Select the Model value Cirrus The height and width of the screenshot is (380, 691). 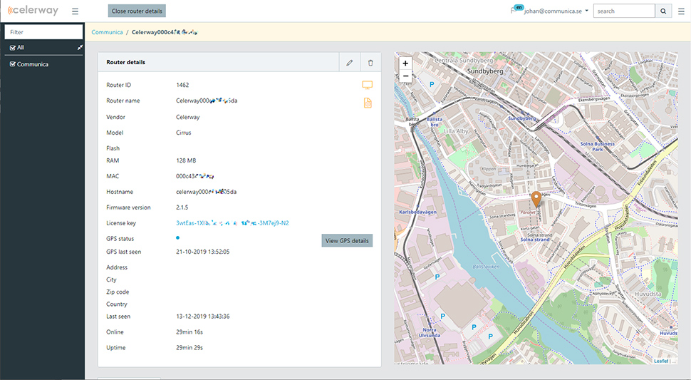click(183, 133)
